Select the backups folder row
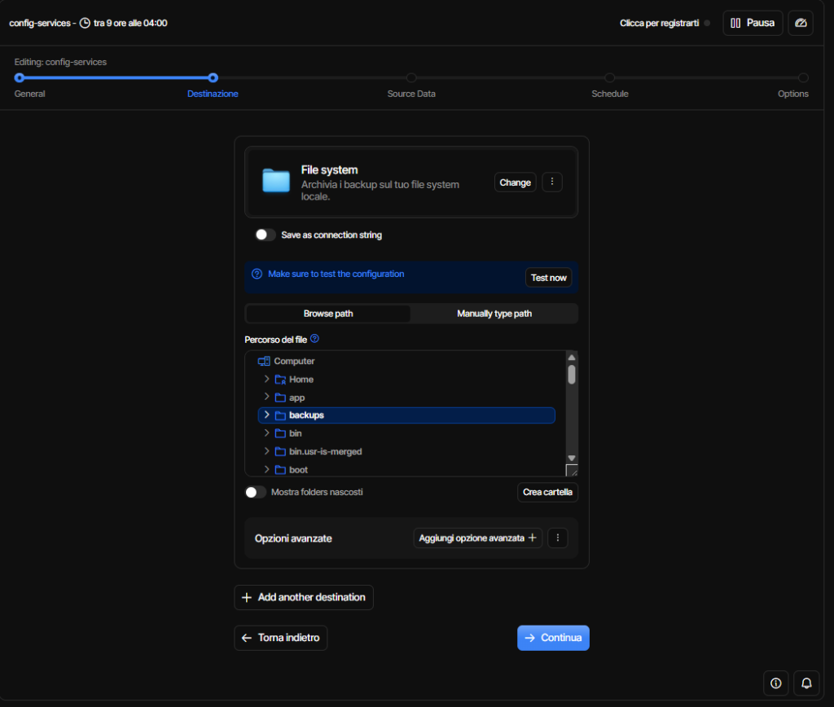The height and width of the screenshot is (707, 834). [x=406, y=415]
